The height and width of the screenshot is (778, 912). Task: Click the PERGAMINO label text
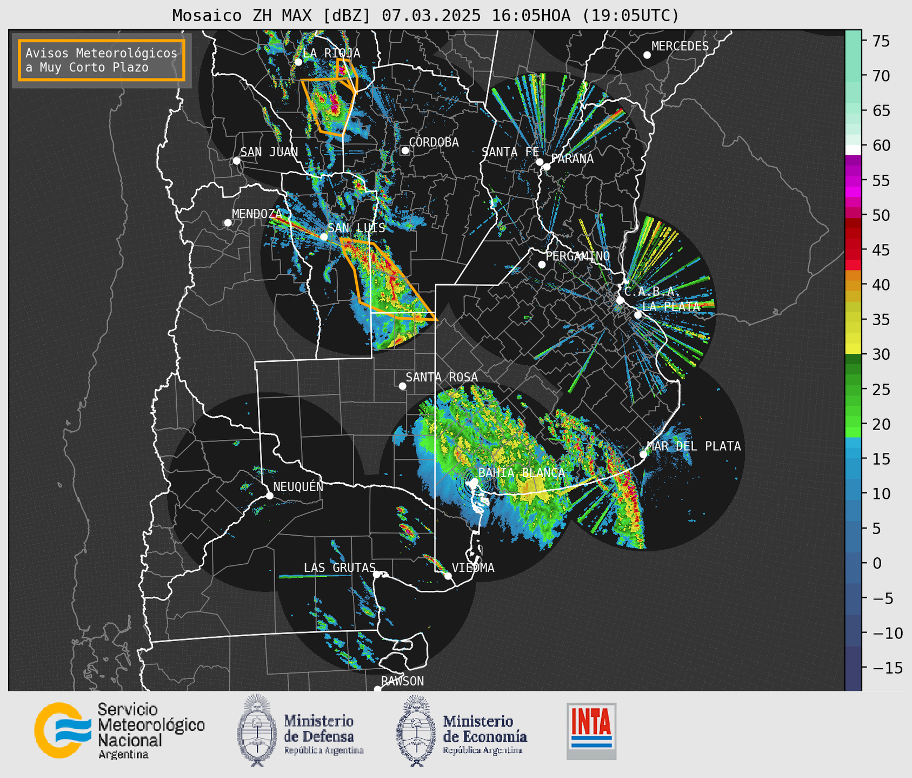(x=578, y=255)
